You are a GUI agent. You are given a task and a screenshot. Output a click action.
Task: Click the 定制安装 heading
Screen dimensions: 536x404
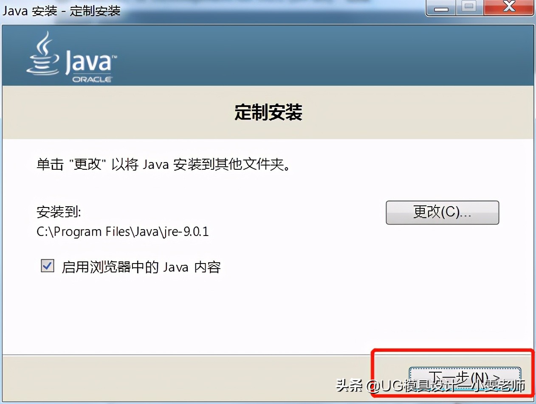(x=268, y=113)
